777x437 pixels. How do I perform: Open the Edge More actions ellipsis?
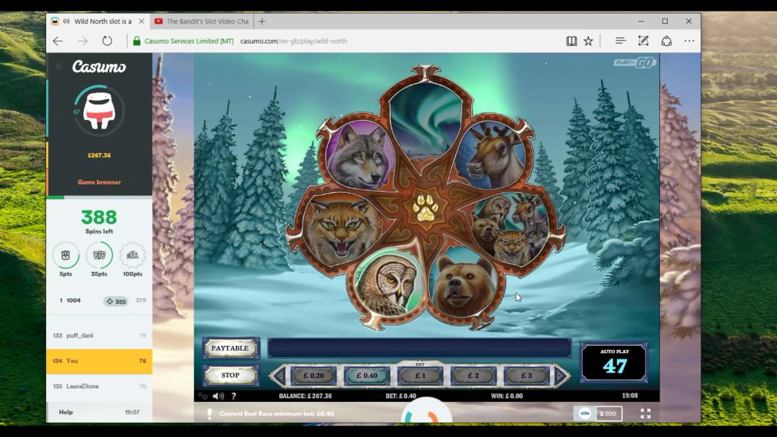(x=689, y=41)
